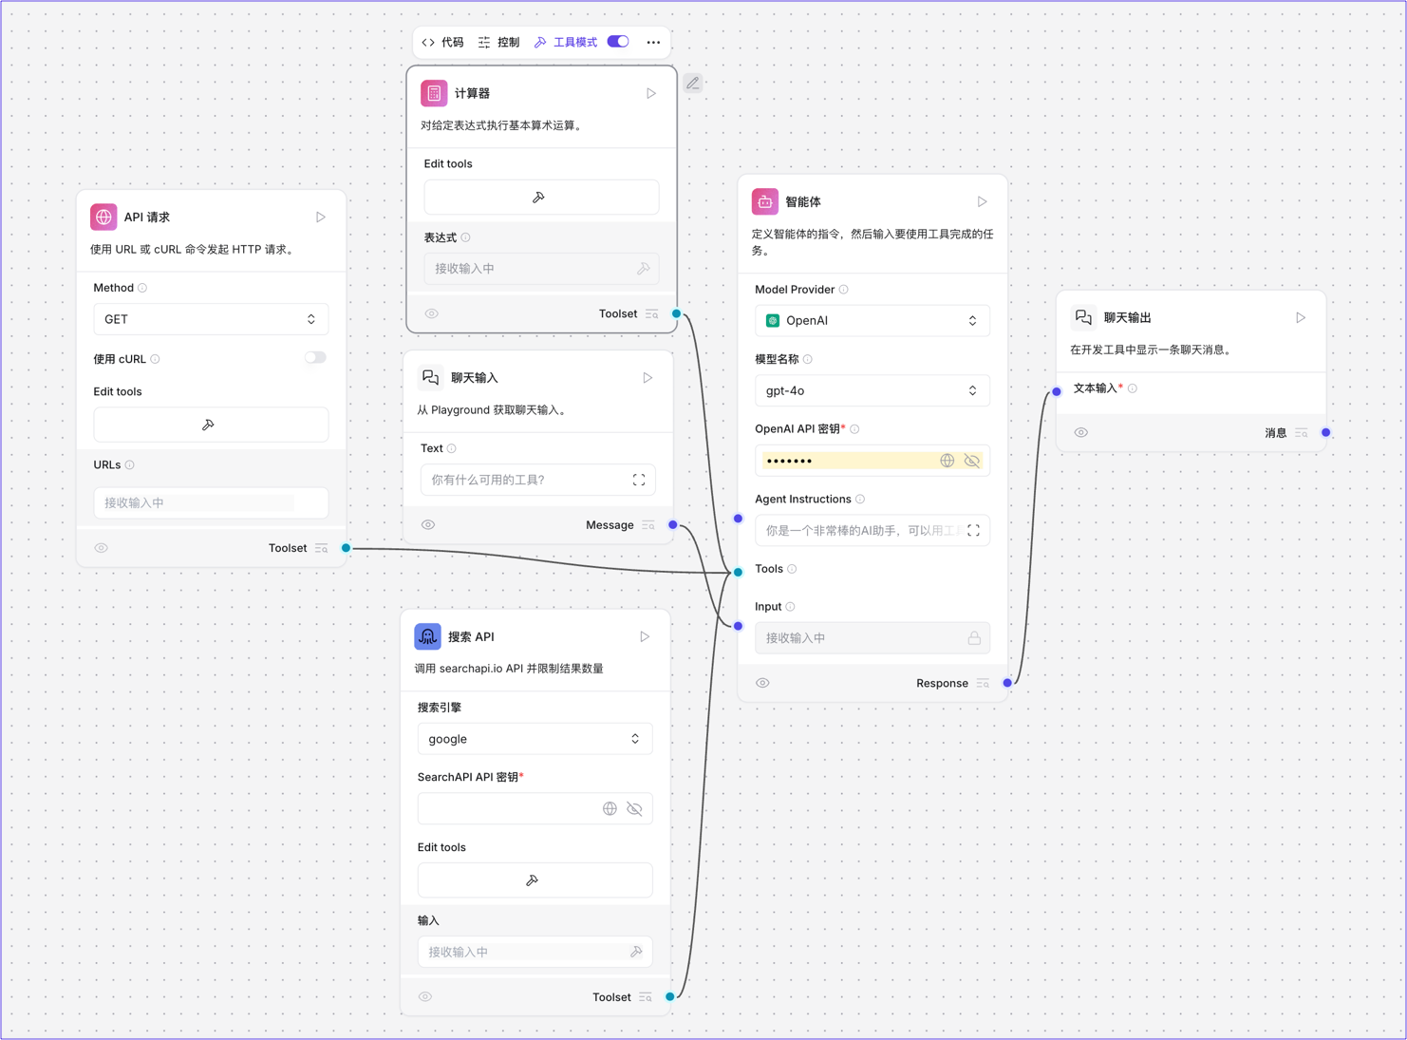This screenshot has width=1407, height=1040.
Task: Toggle the 工具模式 switch
Action: pos(618,42)
